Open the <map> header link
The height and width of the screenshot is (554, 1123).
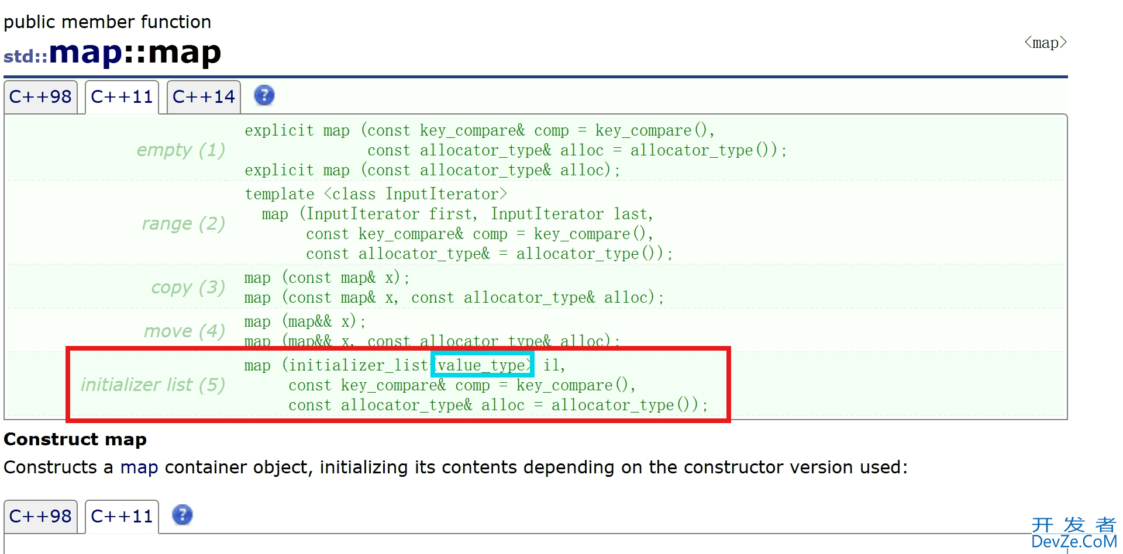point(1046,43)
